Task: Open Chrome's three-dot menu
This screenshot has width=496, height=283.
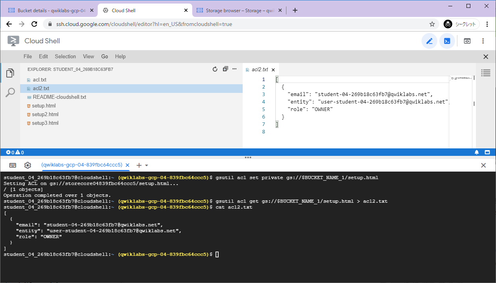Action: [487, 24]
